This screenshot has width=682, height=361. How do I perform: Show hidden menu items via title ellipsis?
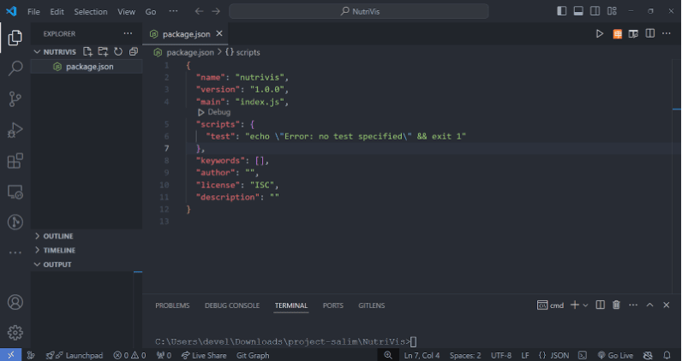click(173, 11)
